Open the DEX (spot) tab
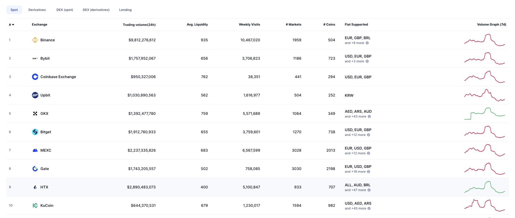The width and height of the screenshot is (515, 218). click(65, 10)
